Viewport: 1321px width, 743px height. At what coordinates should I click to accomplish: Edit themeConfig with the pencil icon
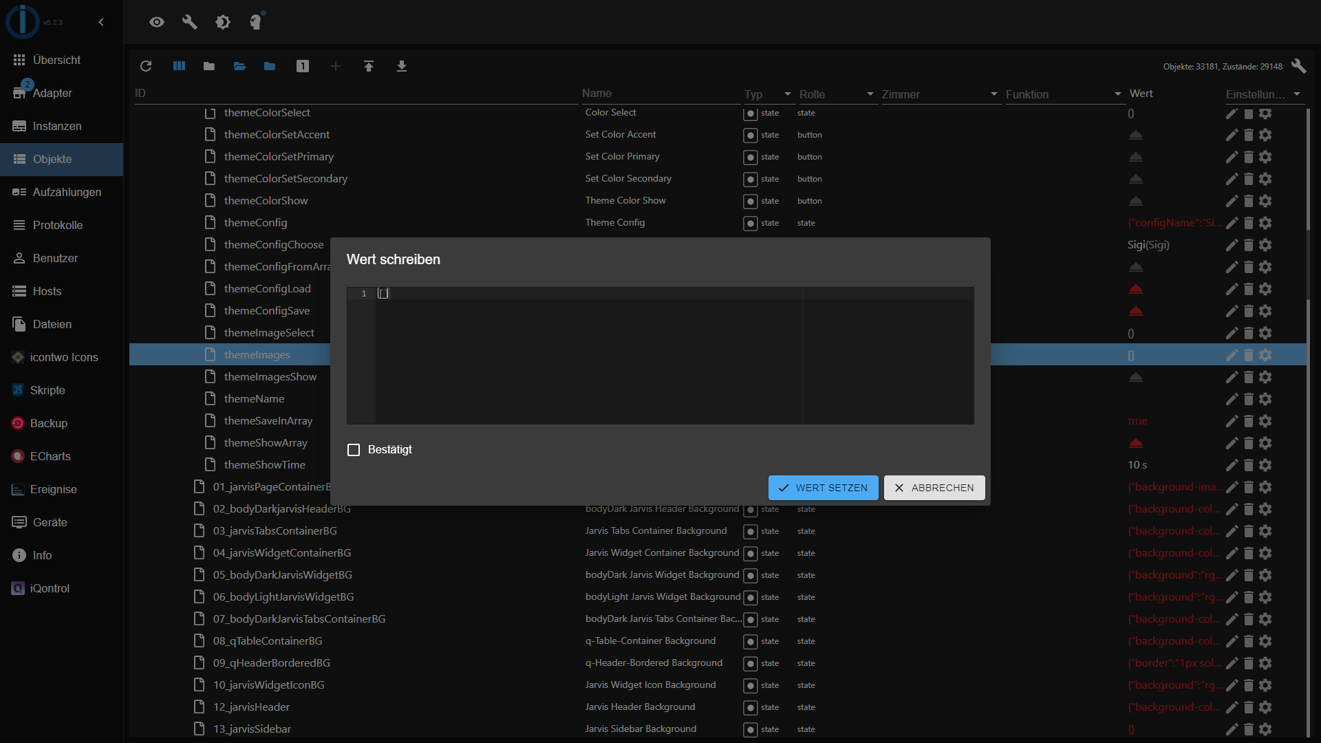coord(1232,223)
